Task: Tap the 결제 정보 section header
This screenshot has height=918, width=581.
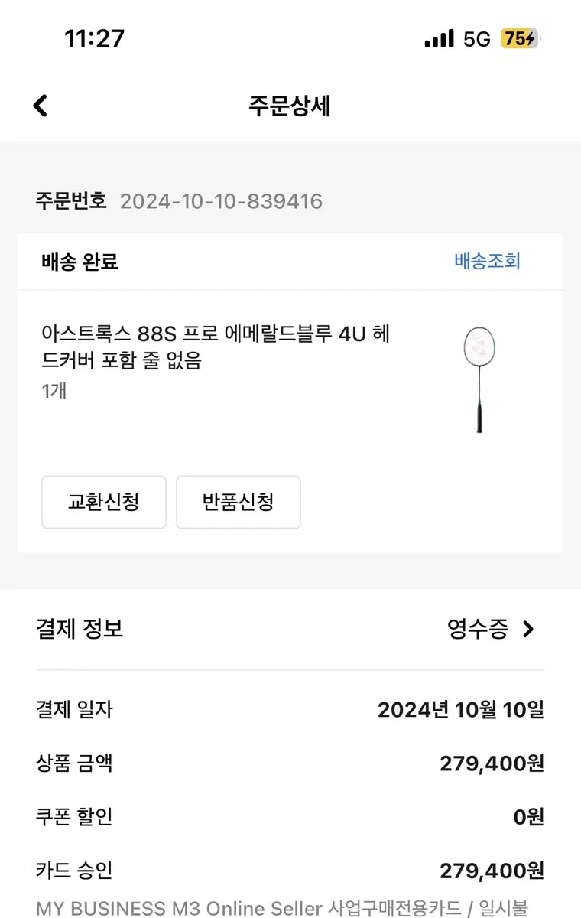Action: [80, 629]
